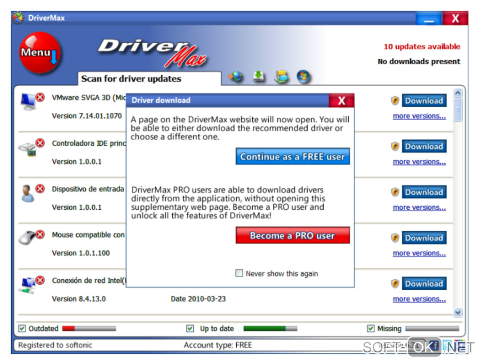480x359 pixels.
Task: Click Version 8.4.13.0 text
Action: coord(79,299)
